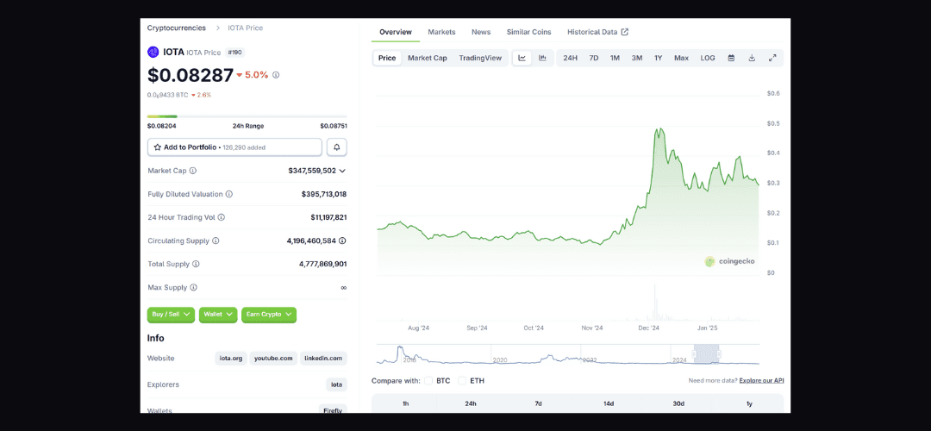The width and height of the screenshot is (931, 431).
Task: Click Historical Data external link icon
Action: click(x=625, y=32)
